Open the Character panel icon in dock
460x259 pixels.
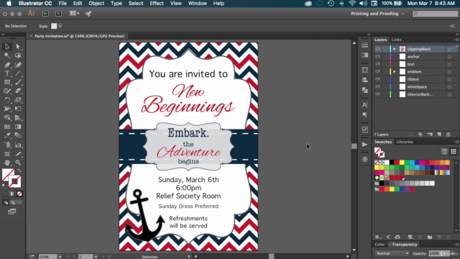coord(364,105)
